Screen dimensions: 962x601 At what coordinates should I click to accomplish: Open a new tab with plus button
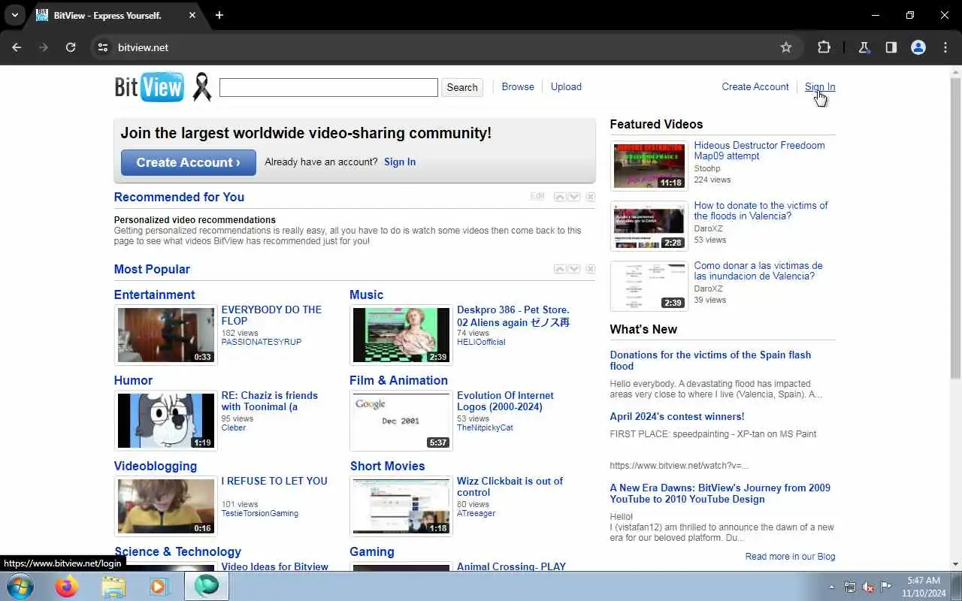click(x=219, y=15)
